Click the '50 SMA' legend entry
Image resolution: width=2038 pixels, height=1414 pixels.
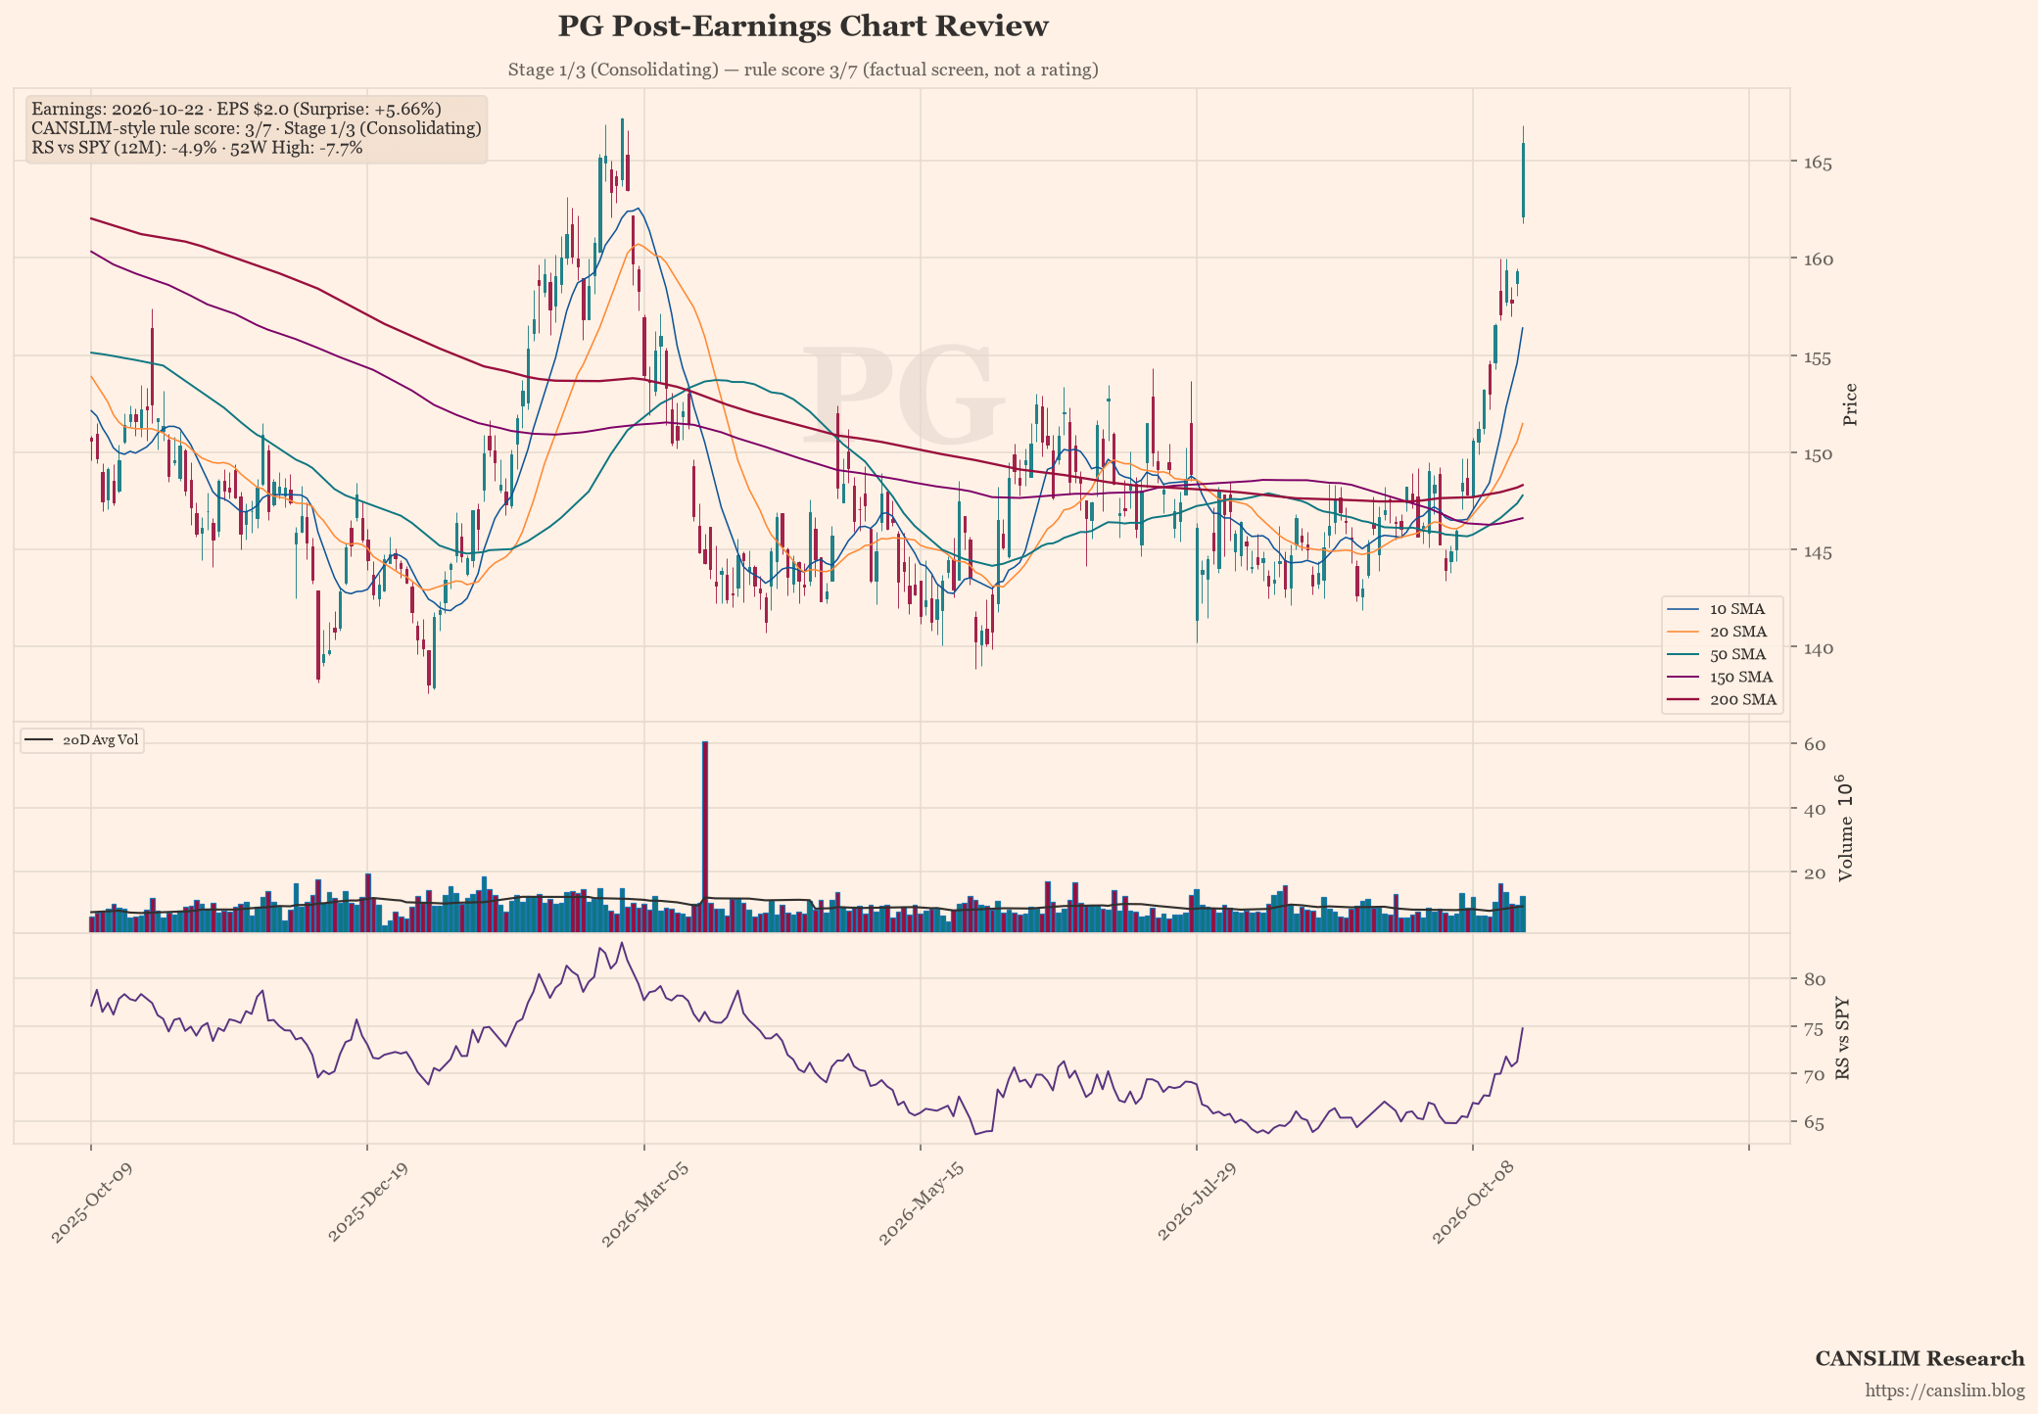tap(1723, 654)
